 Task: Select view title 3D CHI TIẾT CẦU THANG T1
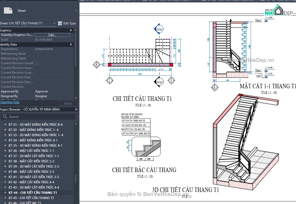coord(186,190)
